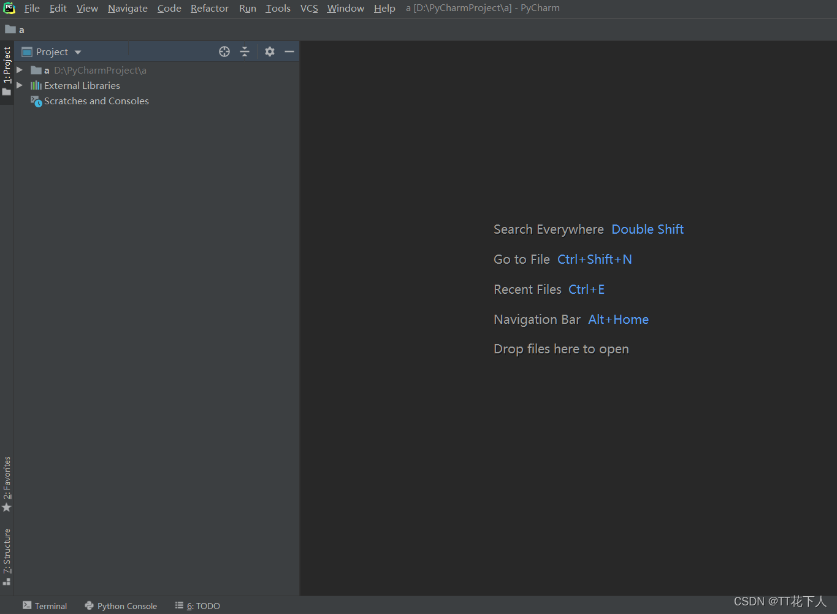Screen dimensions: 837x614
Task: Click the Project panel window icon
Action: tap(27, 52)
